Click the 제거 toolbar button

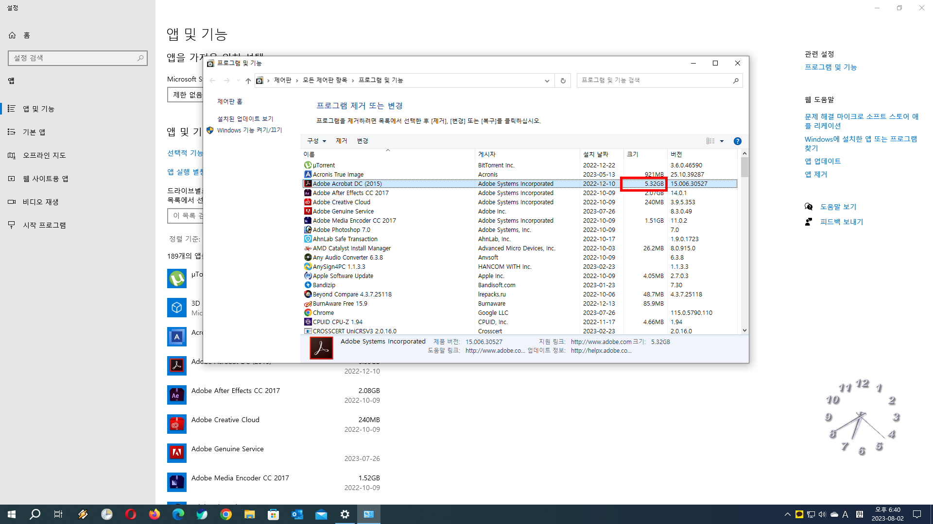tap(341, 141)
